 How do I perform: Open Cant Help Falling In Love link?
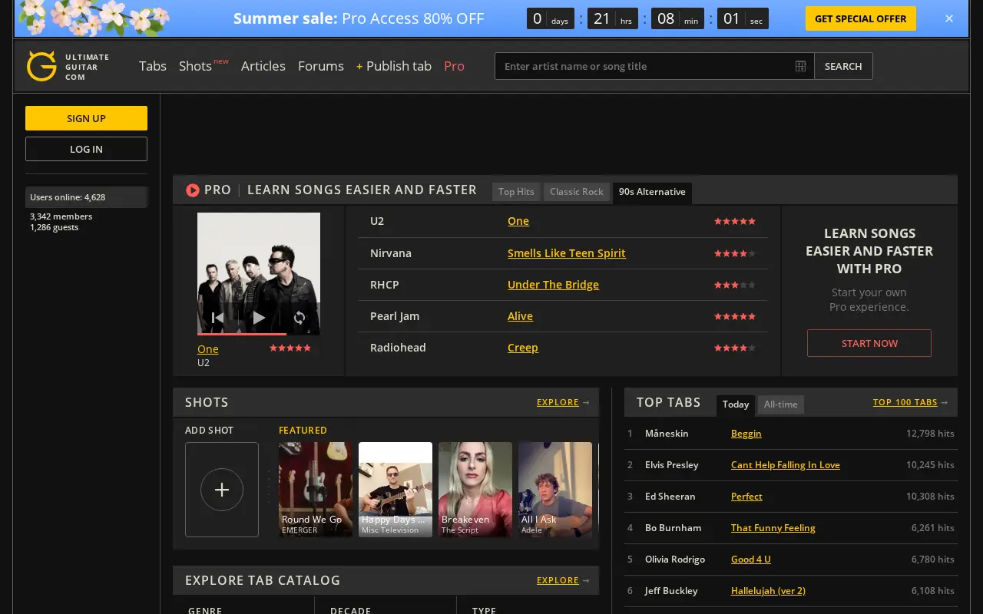point(786,465)
